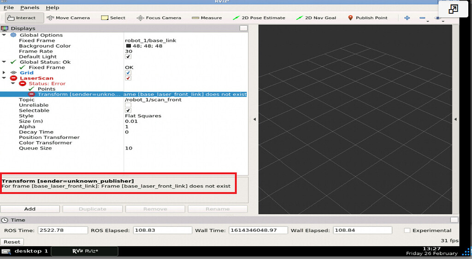Collapse the LaserScan tree node

coord(4,78)
